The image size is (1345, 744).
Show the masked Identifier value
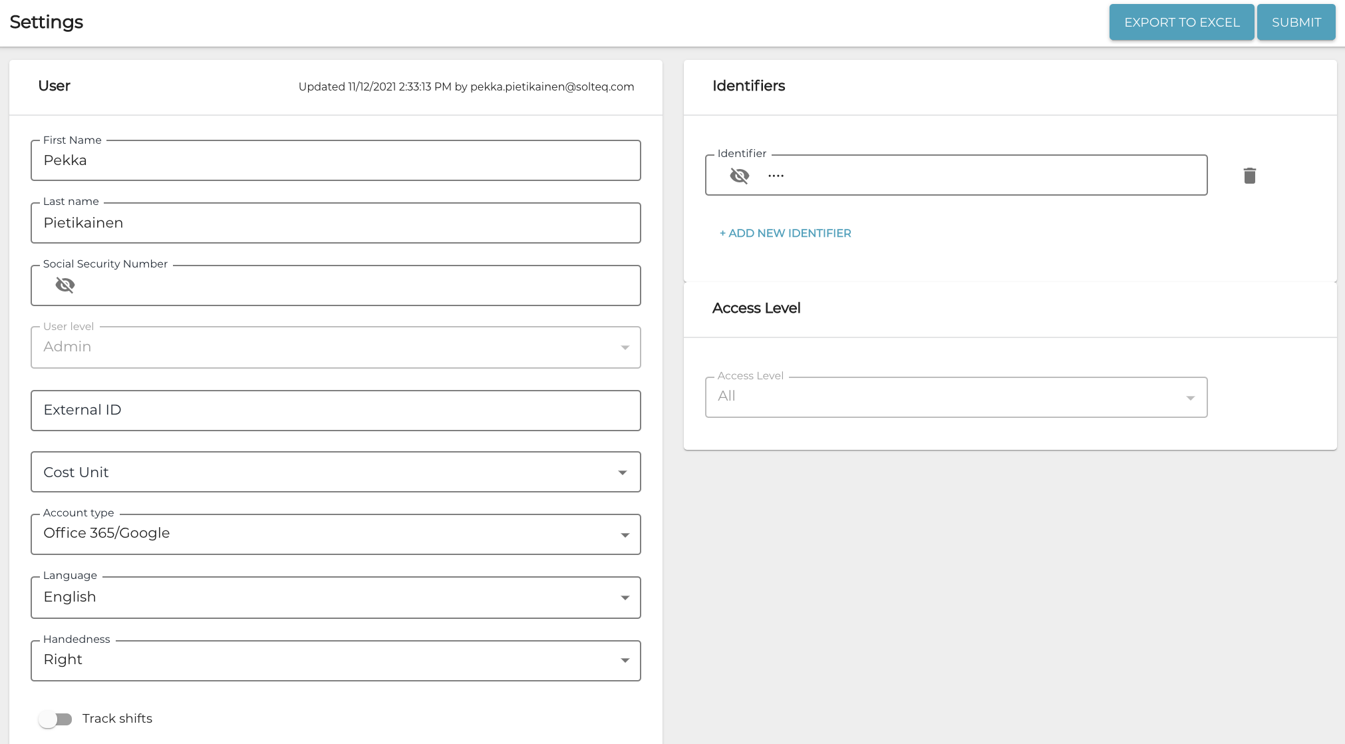pos(739,176)
